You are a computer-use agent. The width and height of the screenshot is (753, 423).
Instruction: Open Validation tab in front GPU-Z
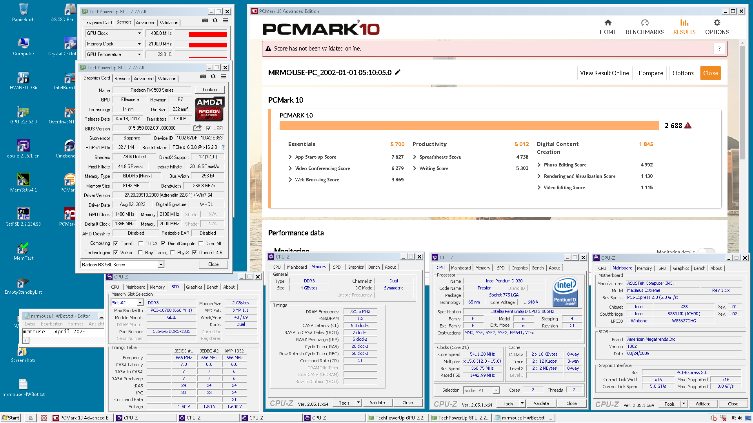coord(167,79)
